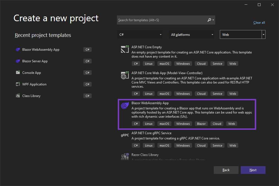
Task: Click the WPF Application icon in recent templates
Action: (18, 84)
